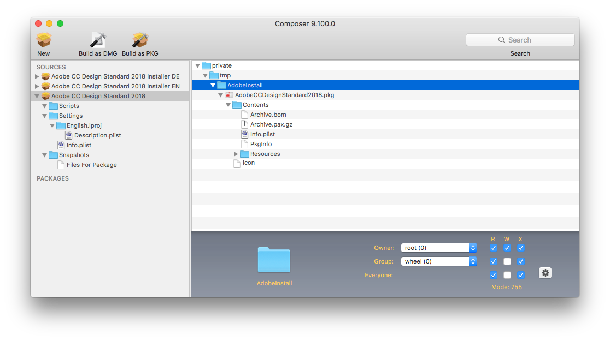Click the Icon file's document icon
The width and height of the screenshot is (610, 341).
237,163
